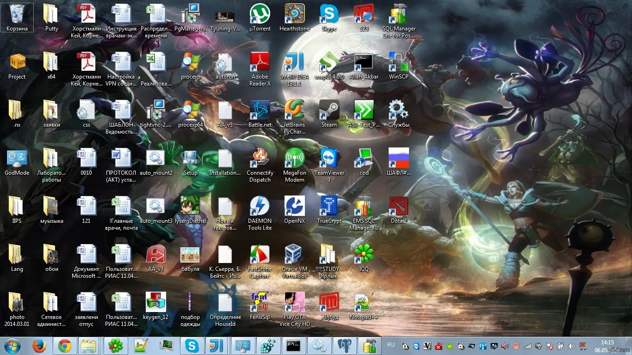Open Firefox from the taskbar

pos(40,346)
